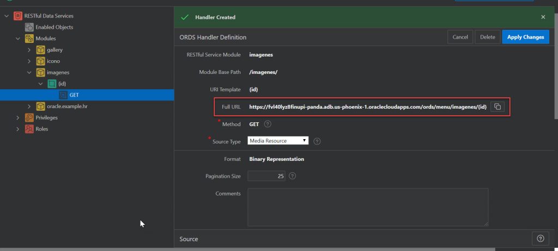The image size is (558, 251).
Task: Click the ORDS Handler Definition heading
Action: [x=213, y=37]
